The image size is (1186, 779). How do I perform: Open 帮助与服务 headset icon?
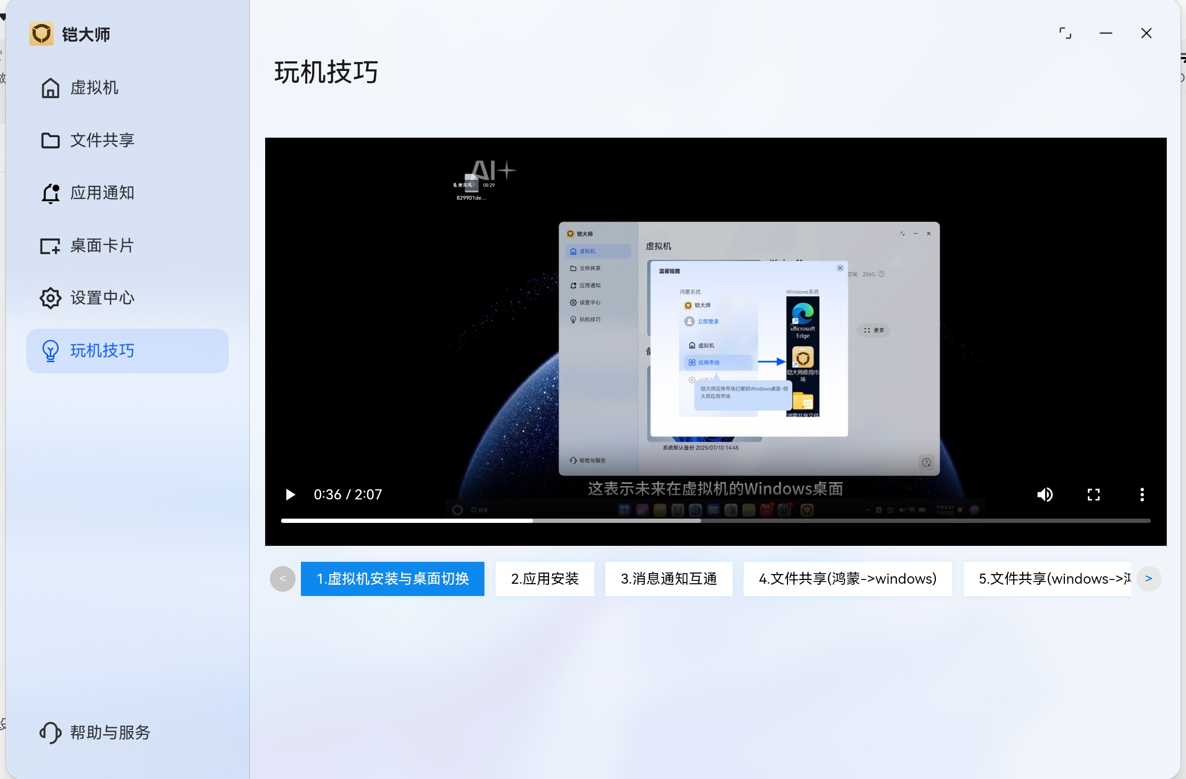pos(50,733)
